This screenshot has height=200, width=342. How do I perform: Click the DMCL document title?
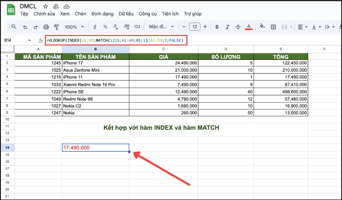coord(28,6)
